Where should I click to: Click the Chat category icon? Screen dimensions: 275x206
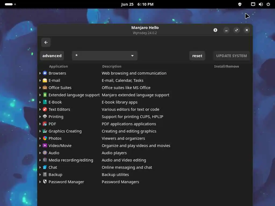(45, 167)
